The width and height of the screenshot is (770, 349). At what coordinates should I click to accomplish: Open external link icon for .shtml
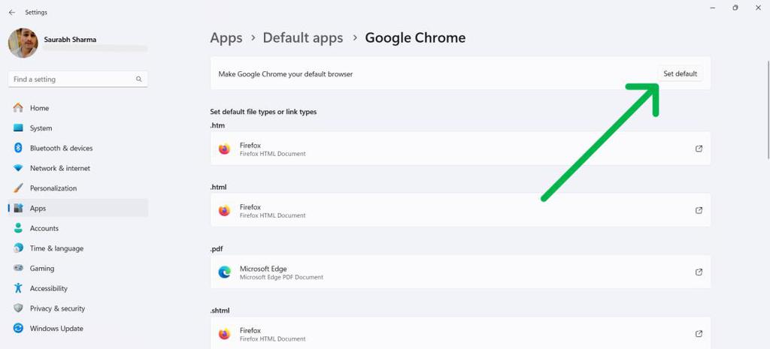click(x=699, y=333)
